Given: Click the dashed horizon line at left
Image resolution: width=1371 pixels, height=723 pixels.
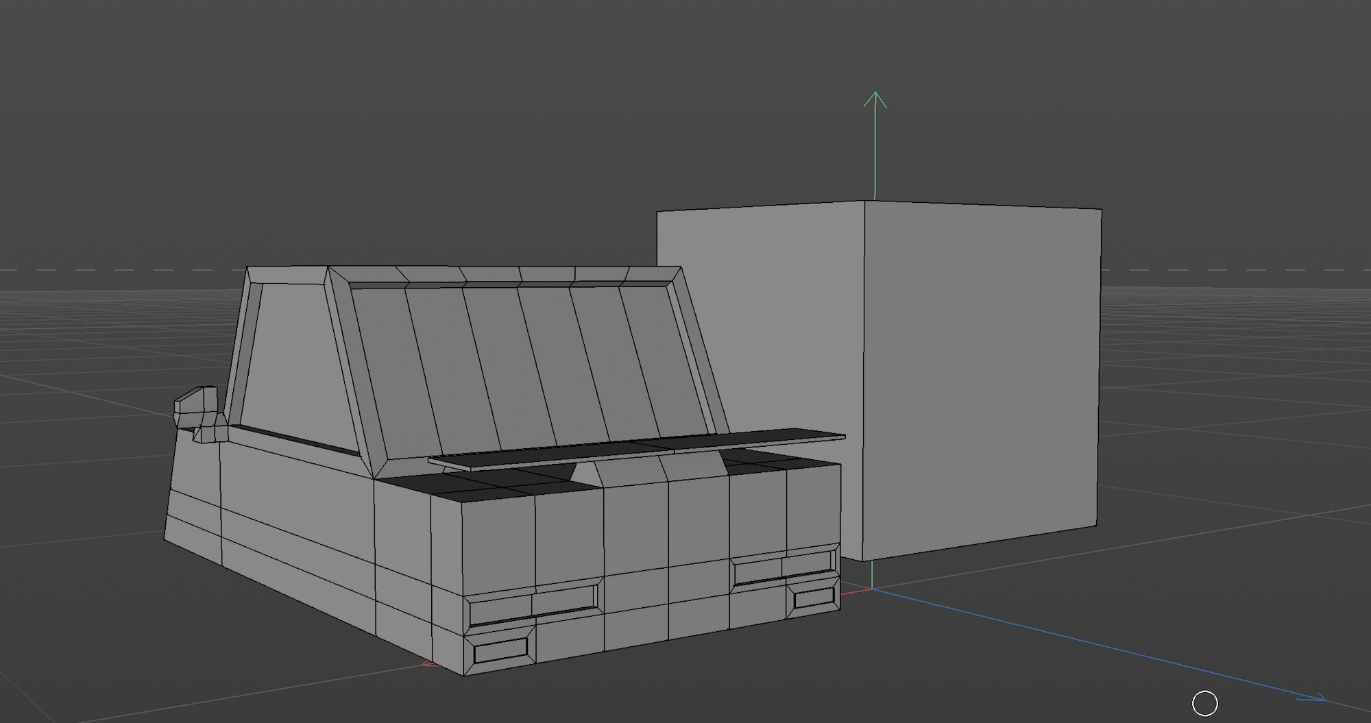Looking at the screenshot, I should pyautogui.click(x=103, y=270).
